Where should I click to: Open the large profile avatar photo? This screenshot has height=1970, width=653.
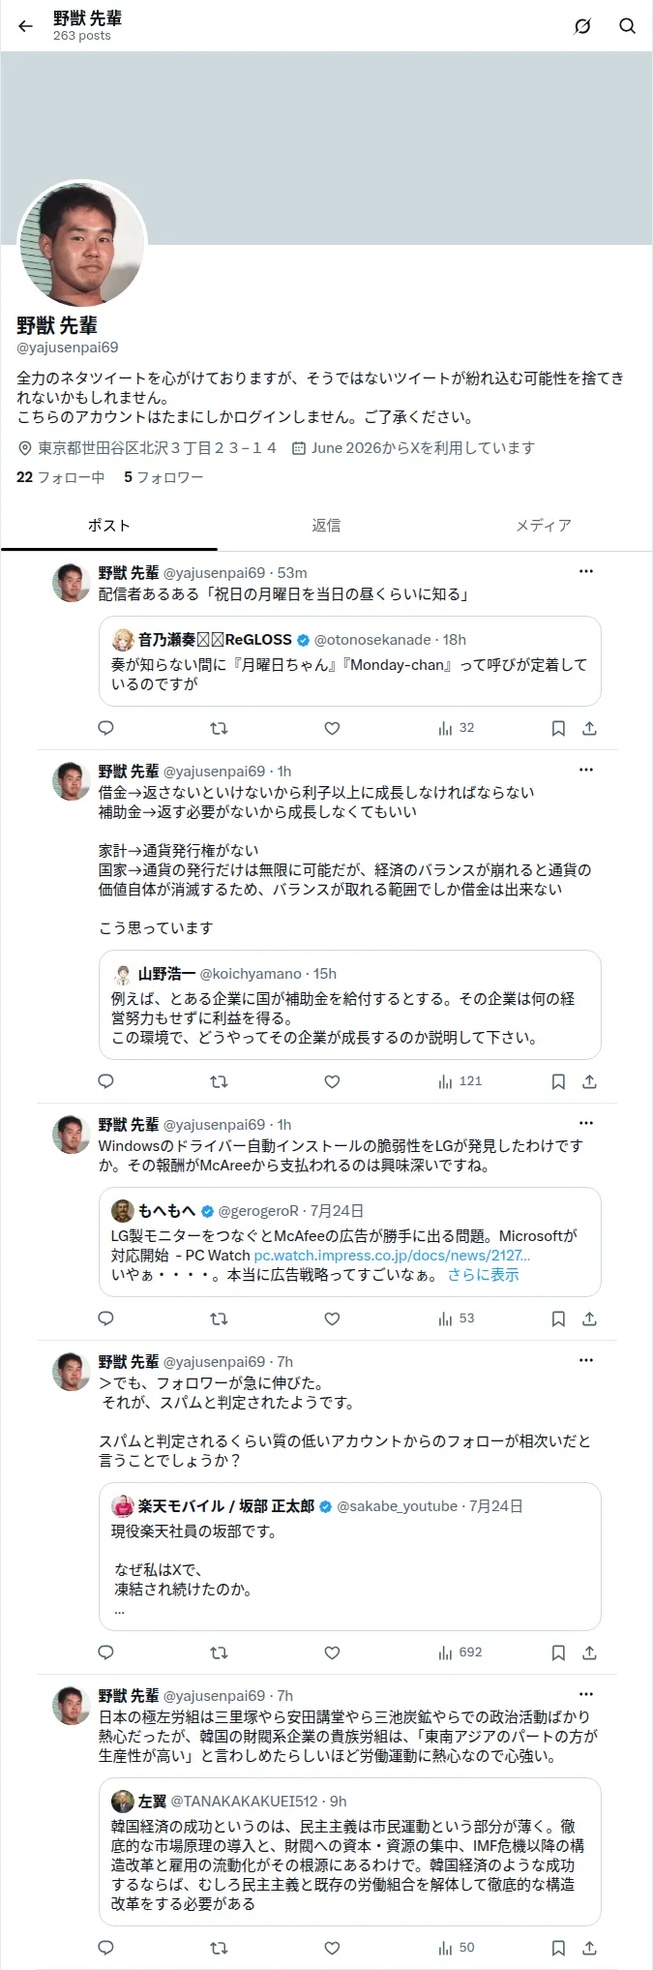point(82,244)
